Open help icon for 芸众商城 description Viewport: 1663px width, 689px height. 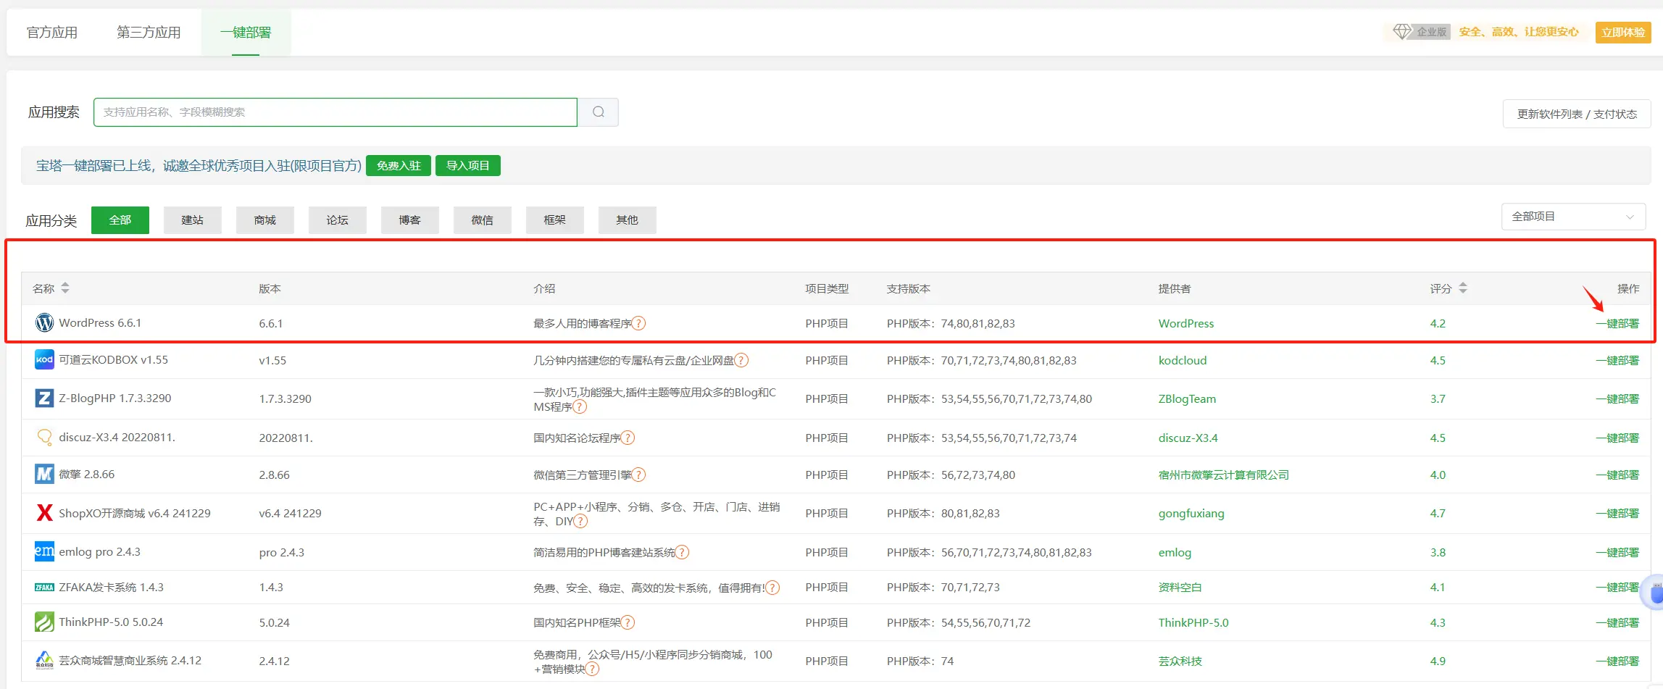592,669
